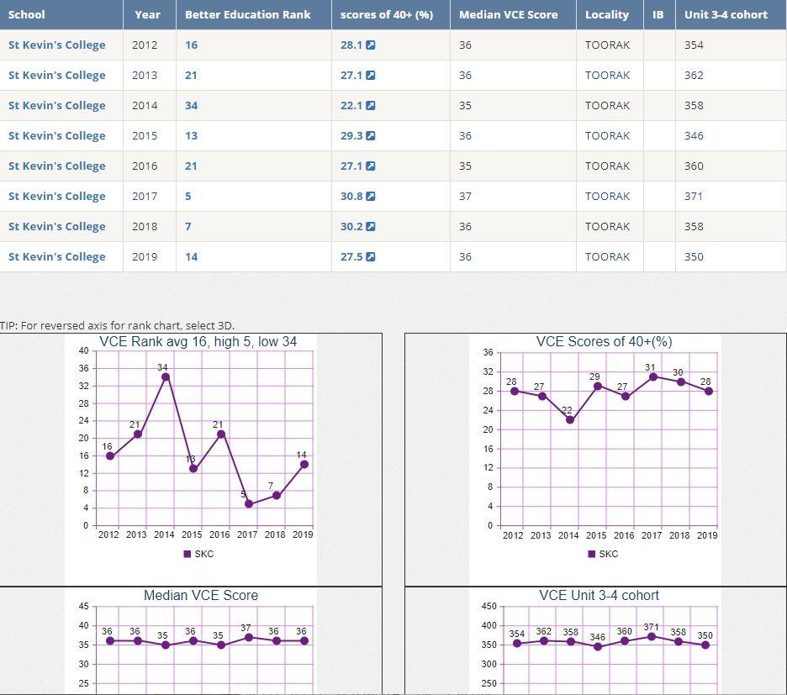Image resolution: width=787 pixels, height=695 pixels.
Task: Open external link icon beside 29.3 score
Action: [x=371, y=136]
